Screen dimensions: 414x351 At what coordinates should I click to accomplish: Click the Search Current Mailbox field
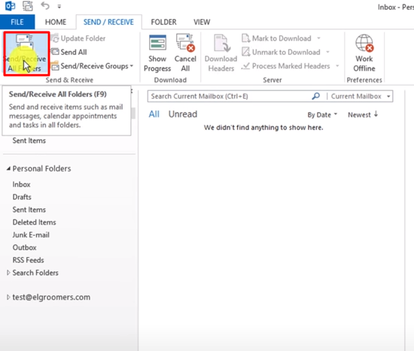[x=230, y=96]
